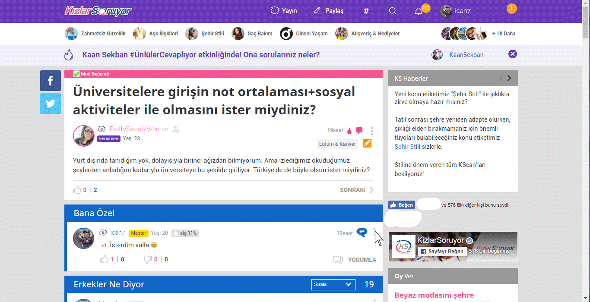Click the Master badge
Screen dimensions: 590x302
pyautogui.click(x=139, y=233)
